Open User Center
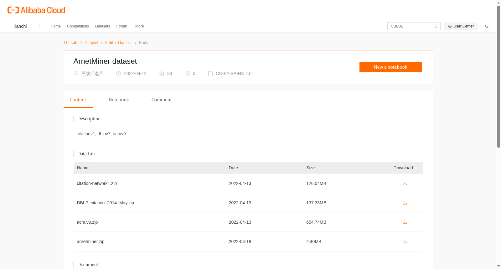 click(x=461, y=26)
